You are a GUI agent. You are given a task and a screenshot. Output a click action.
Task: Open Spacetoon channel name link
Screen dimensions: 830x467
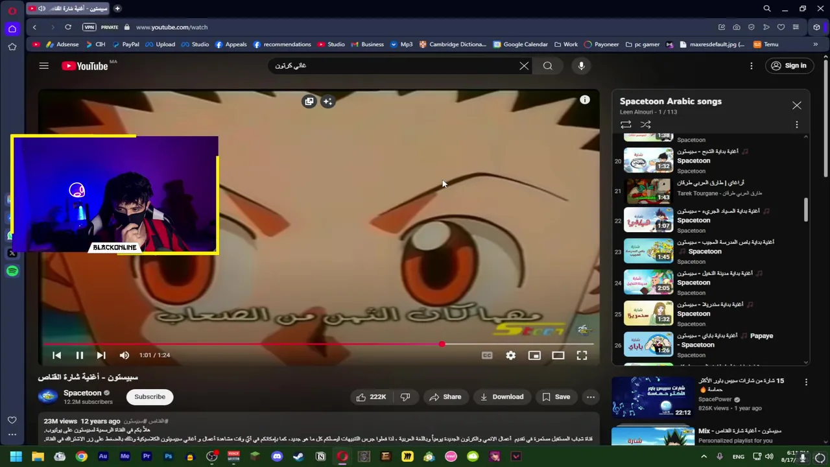82,392
